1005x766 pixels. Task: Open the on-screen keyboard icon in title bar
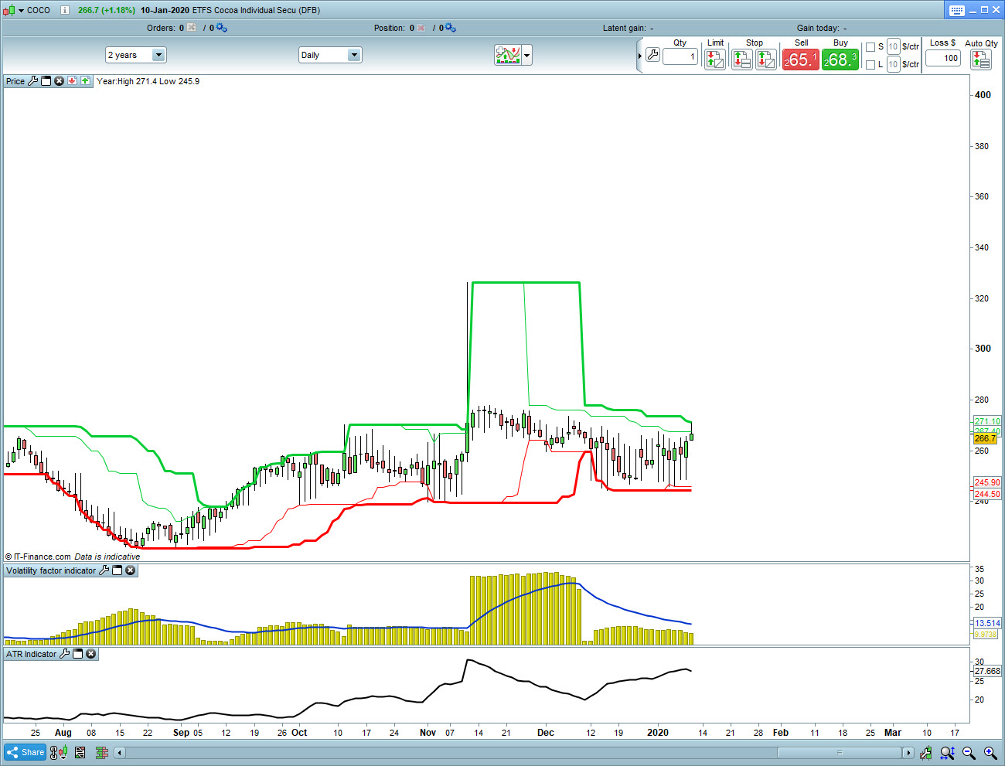(957, 10)
